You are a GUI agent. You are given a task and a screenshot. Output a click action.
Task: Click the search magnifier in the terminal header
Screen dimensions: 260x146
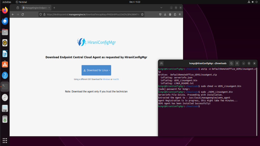pyautogui.click(x=231, y=63)
